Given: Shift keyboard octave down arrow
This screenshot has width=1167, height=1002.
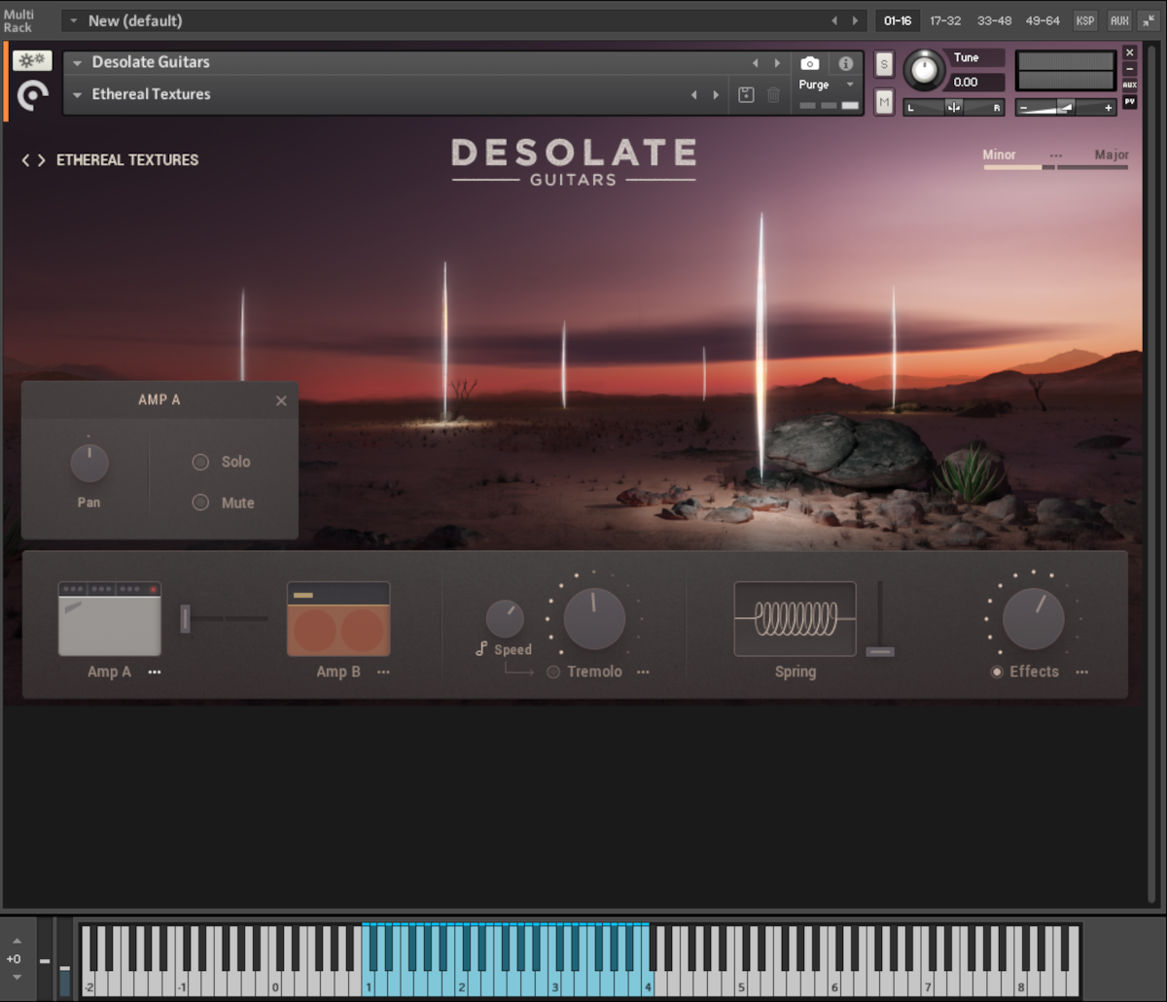Looking at the screenshot, I should pos(16,978).
